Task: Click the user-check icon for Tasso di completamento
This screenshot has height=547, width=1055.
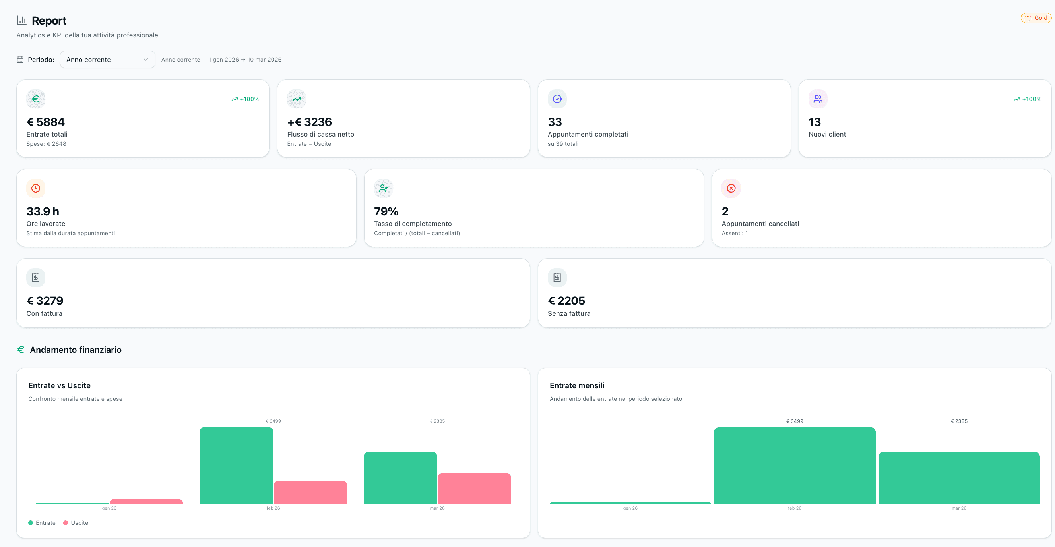Action: coord(383,188)
